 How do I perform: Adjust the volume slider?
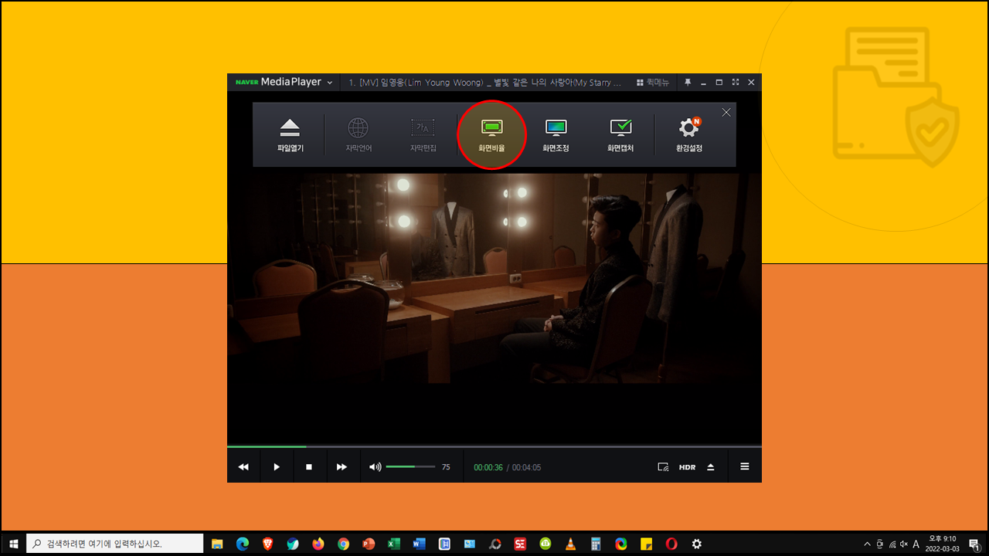pyautogui.click(x=410, y=467)
